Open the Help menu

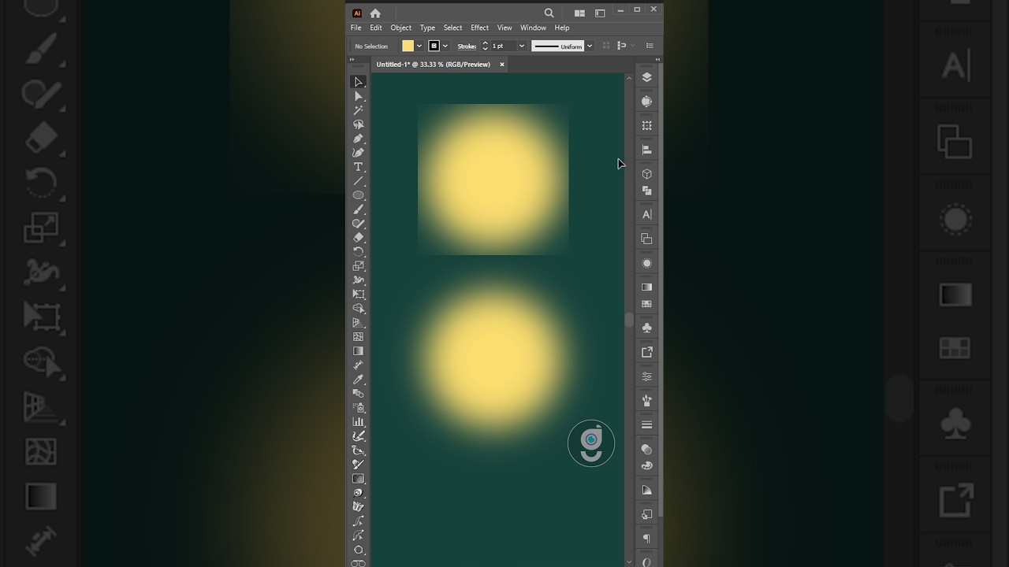point(562,28)
